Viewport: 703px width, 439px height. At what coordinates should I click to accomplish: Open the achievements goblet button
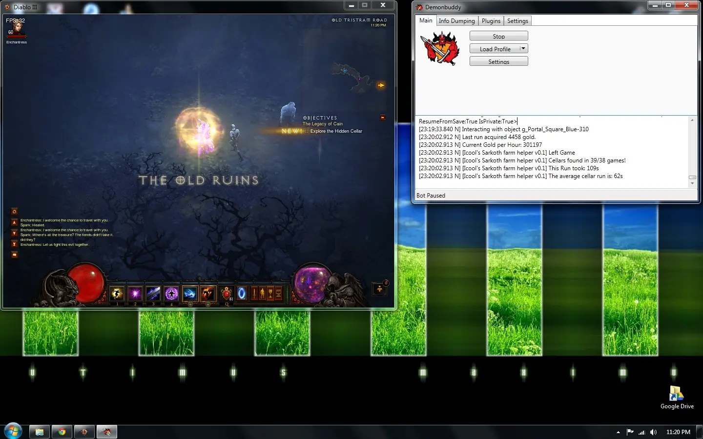tap(270, 293)
